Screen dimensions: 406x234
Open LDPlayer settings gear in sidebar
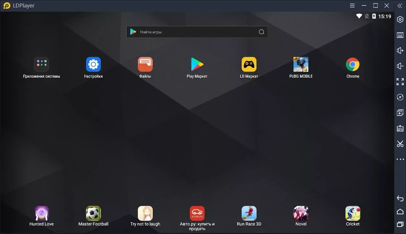(x=400, y=19)
